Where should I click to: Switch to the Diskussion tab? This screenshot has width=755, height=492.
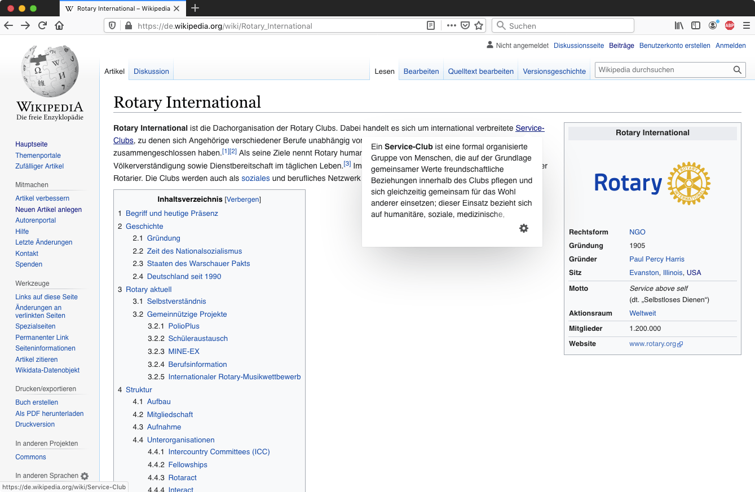point(151,72)
